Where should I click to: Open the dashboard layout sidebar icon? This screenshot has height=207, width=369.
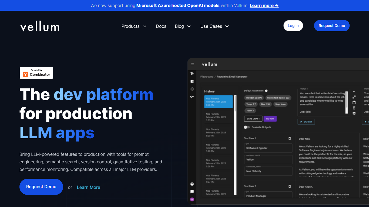(192, 81)
